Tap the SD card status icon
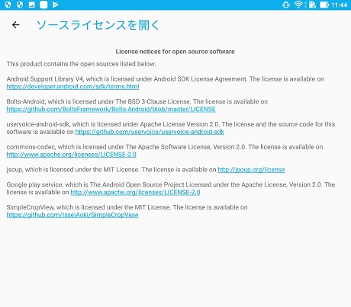Image resolution: width=351 pixels, height=307 pixels. click(x=312, y=5)
